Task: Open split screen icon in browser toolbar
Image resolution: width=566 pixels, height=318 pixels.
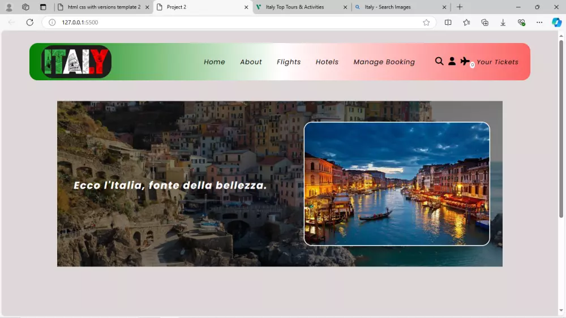Action: (x=448, y=23)
